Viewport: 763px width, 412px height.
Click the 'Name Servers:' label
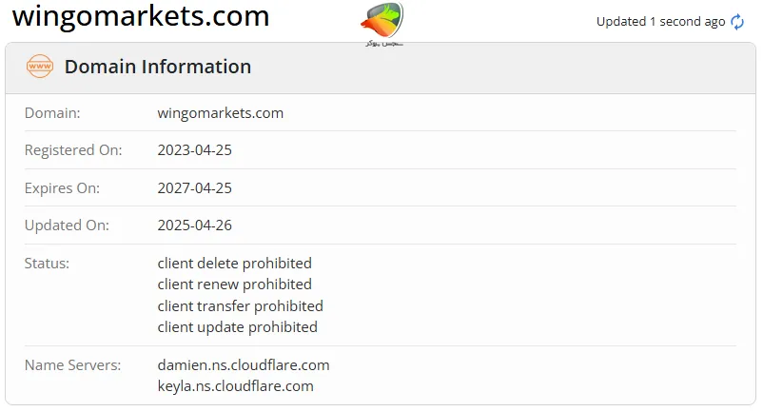[x=72, y=365]
